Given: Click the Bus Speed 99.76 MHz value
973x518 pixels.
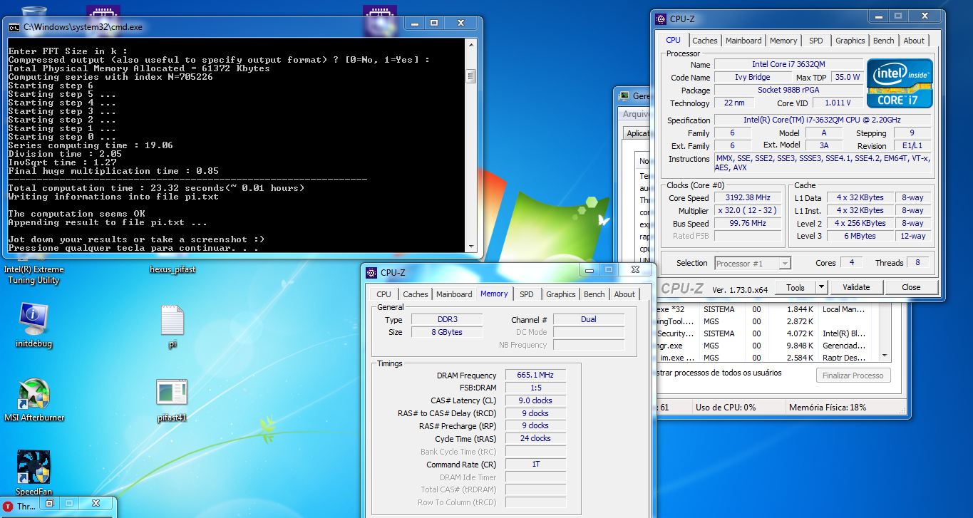Looking at the screenshot, I should tap(748, 223).
